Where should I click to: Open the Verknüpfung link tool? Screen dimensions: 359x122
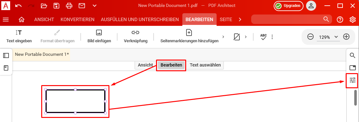(x=135, y=37)
